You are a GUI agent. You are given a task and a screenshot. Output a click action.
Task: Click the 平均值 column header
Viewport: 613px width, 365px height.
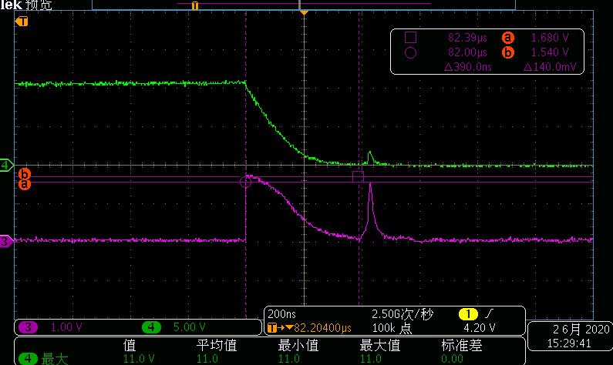[x=217, y=346]
